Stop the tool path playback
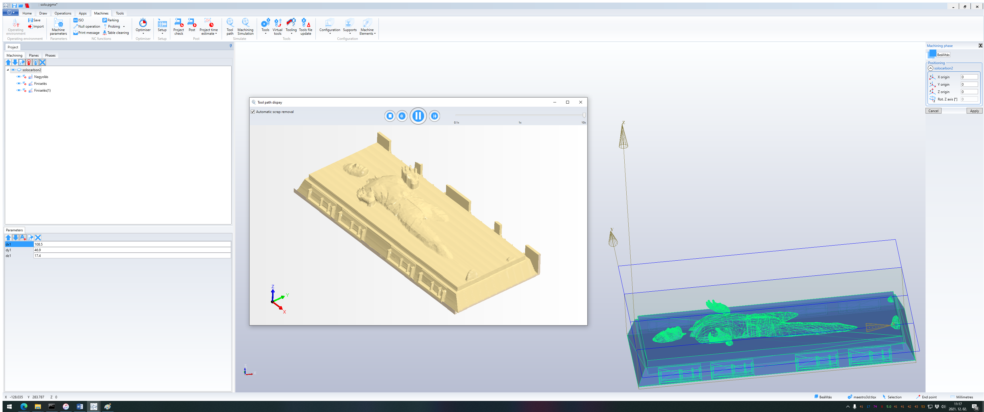 [x=390, y=116]
